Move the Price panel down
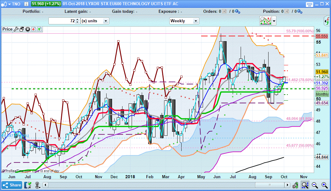This screenshot has height=191, width=331. [x=33, y=29]
